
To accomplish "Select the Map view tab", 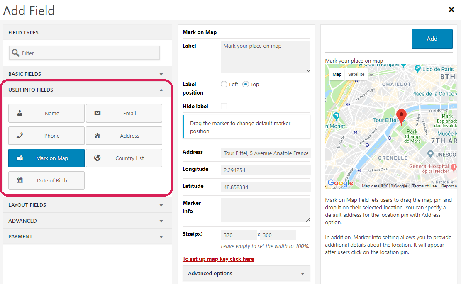I will pos(337,74).
